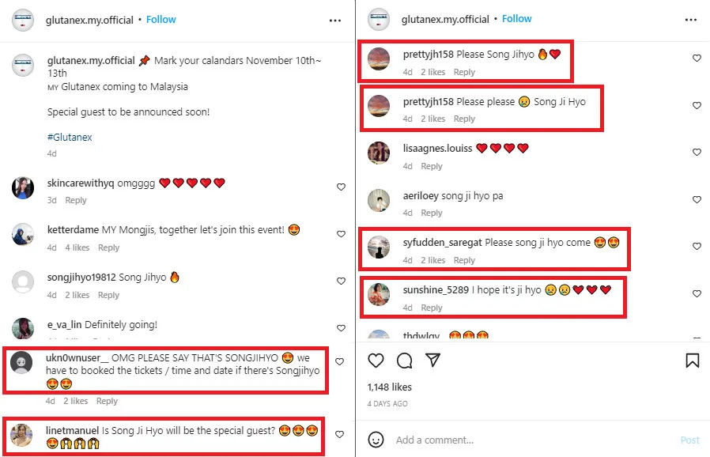Open the comment bubble icon
The width and height of the screenshot is (710, 457).
click(x=405, y=361)
